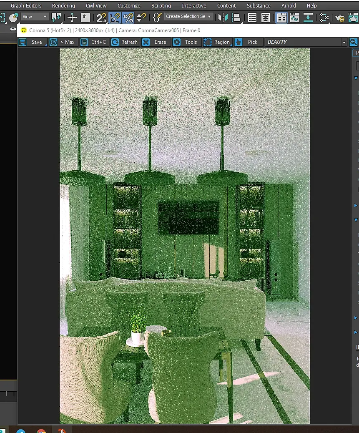This screenshot has width=359, height=433.
Task: Open the Arnold menu
Action: [x=289, y=5]
